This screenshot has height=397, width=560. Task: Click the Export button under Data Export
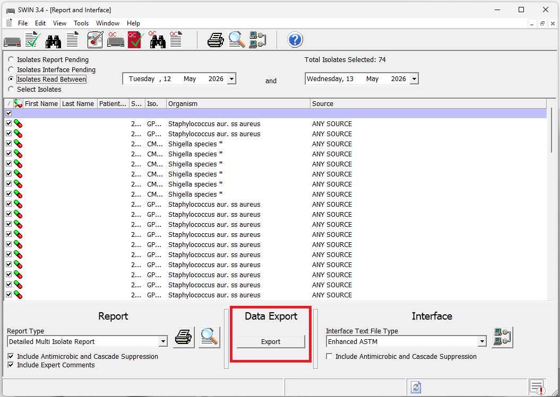point(271,341)
